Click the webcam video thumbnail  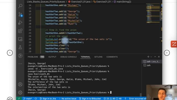tap(162, 92)
